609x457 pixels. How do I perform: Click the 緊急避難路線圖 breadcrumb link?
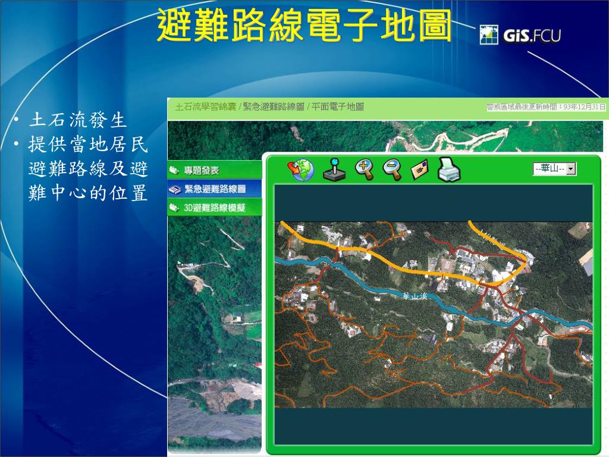(x=274, y=107)
